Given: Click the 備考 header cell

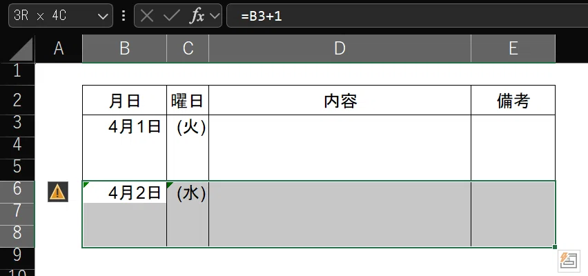Looking at the screenshot, I should click(x=513, y=101).
